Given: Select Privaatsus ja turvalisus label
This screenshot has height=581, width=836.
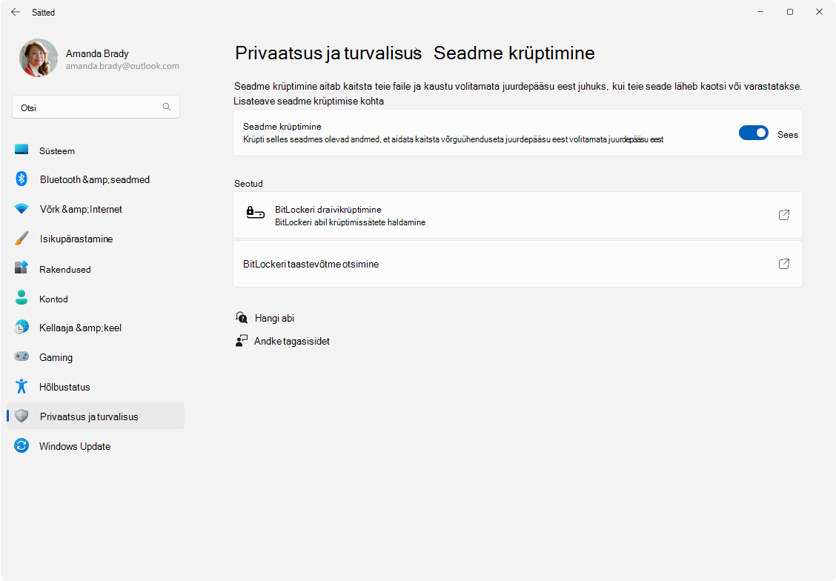Looking at the screenshot, I should (89, 416).
